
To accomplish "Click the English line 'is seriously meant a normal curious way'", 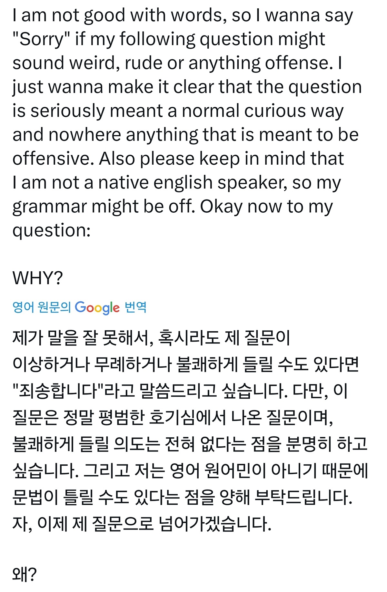I will pyautogui.click(x=178, y=111).
